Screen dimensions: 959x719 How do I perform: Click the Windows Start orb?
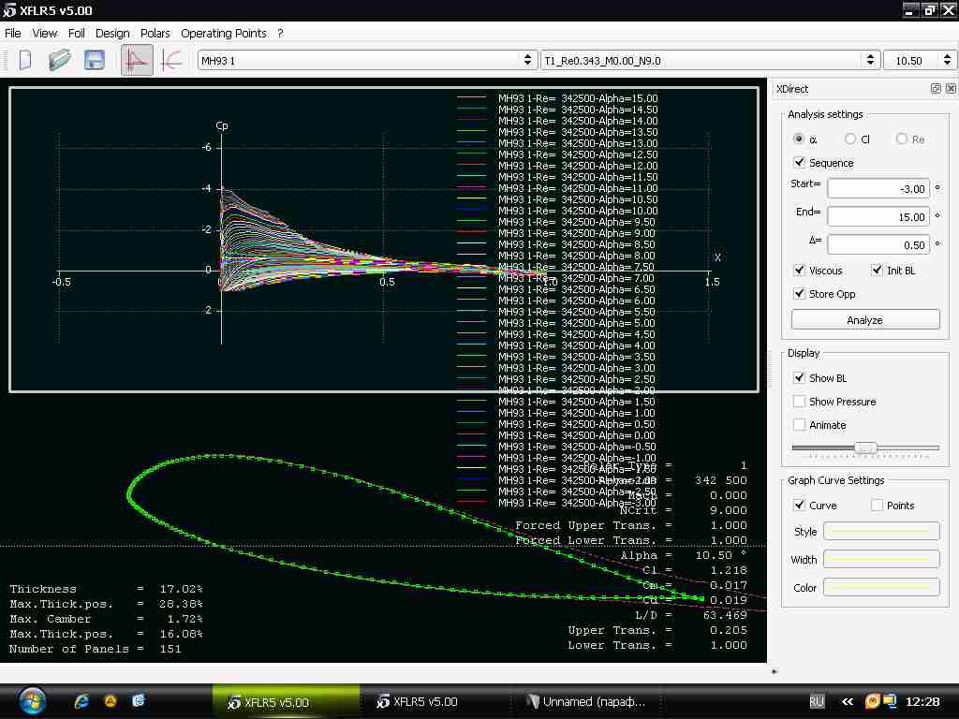(31, 700)
